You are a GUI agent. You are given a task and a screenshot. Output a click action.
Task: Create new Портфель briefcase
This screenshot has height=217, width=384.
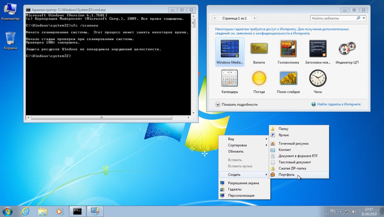[x=299, y=174]
